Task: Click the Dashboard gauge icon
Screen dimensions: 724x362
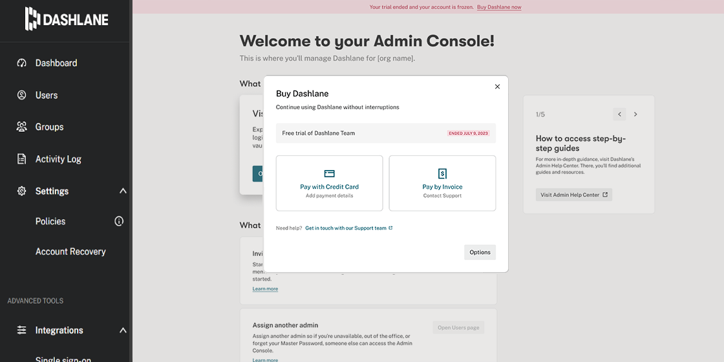Action: click(22, 63)
